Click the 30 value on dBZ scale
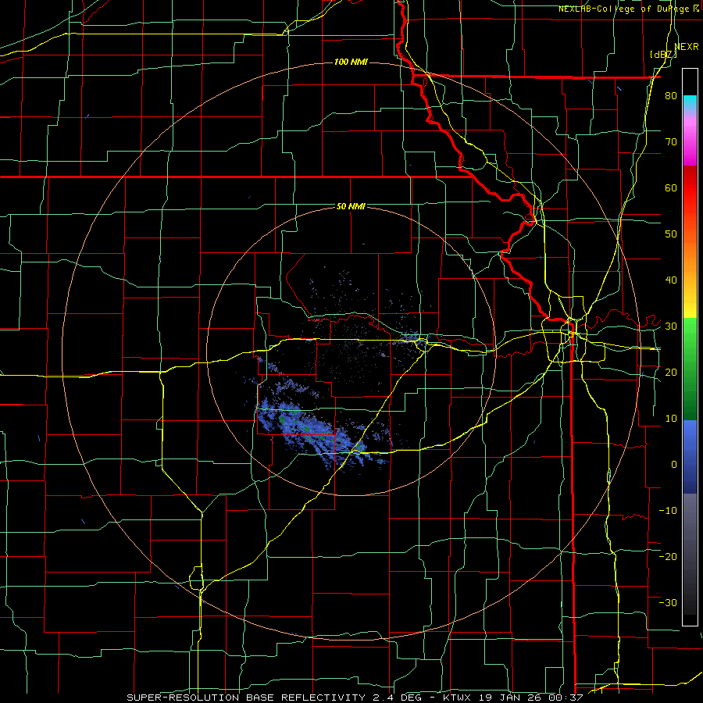 pos(671,326)
